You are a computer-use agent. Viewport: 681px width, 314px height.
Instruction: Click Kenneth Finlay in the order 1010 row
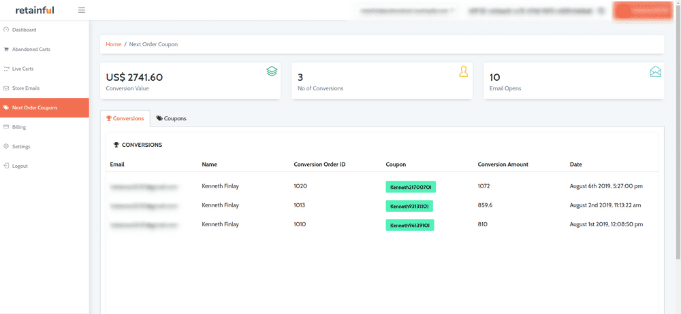[x=220, y=224]
